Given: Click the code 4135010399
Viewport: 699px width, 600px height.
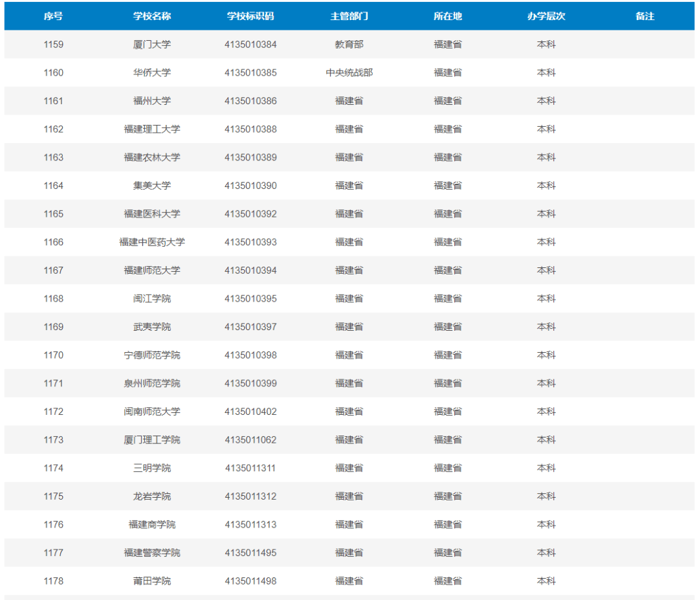Looking at the screenshot, I should click(250, 383).
